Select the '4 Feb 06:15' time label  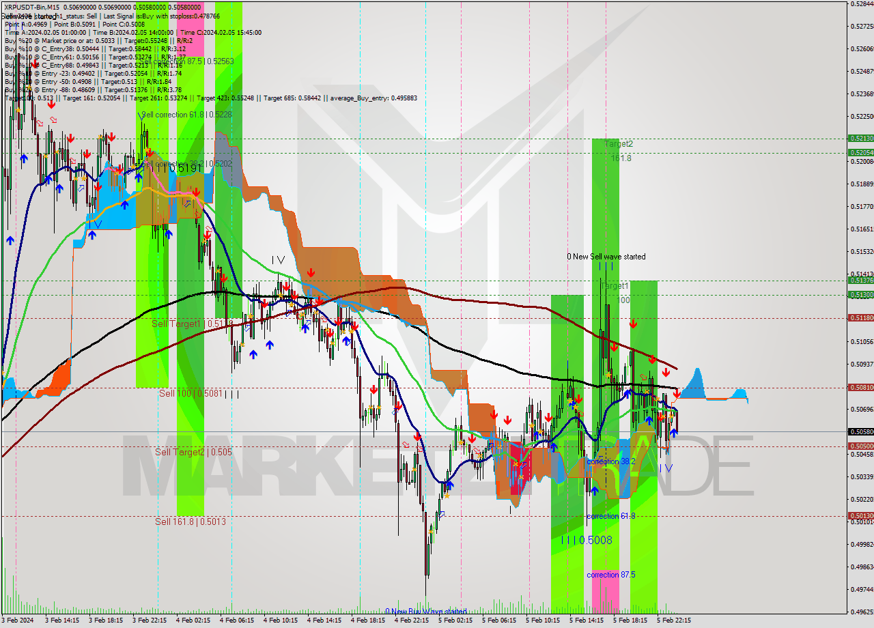pyautogui.click(x=236, y=620)
